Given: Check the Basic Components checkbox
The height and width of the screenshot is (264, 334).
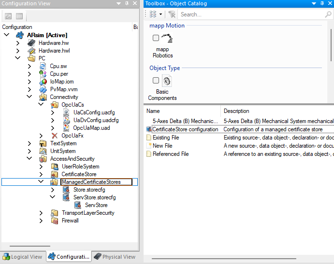Looking at the screenshot, I should (156, 81).
